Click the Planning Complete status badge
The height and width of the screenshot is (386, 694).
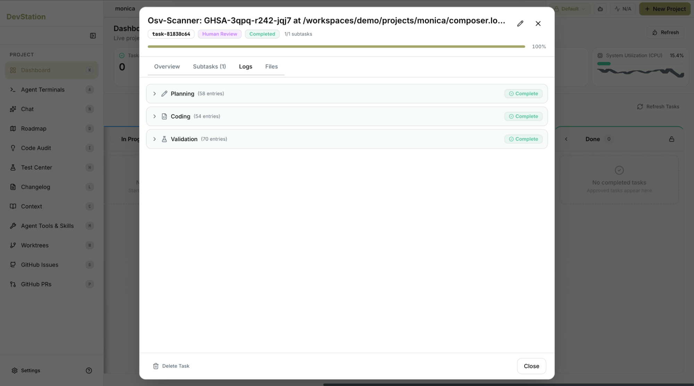coord(523,94)
